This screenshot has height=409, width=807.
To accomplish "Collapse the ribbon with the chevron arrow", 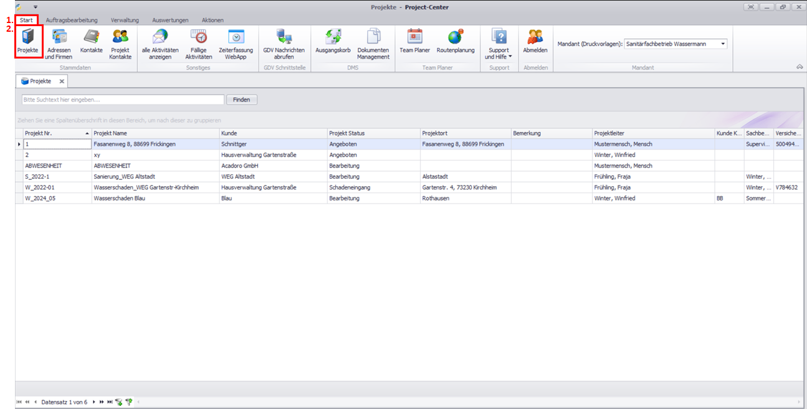I will [800, 67].
